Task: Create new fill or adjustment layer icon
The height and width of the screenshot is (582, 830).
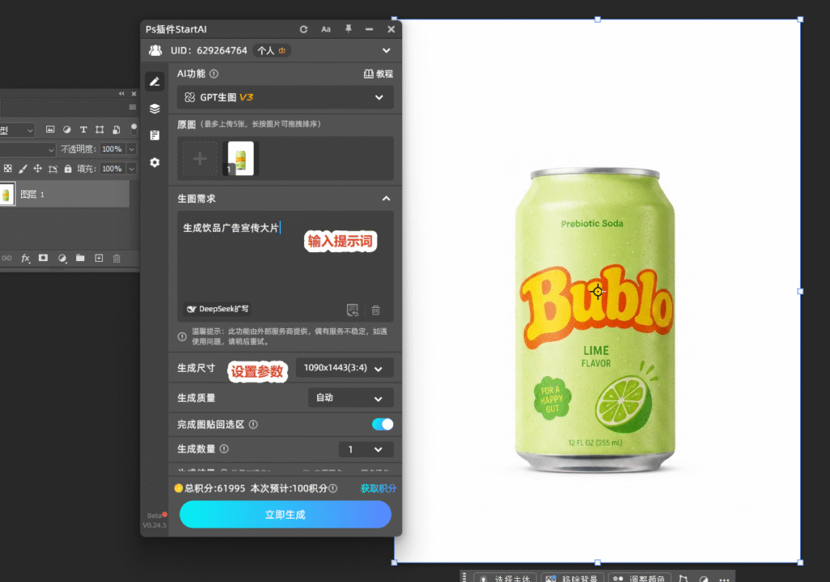Action: [62, 258]
